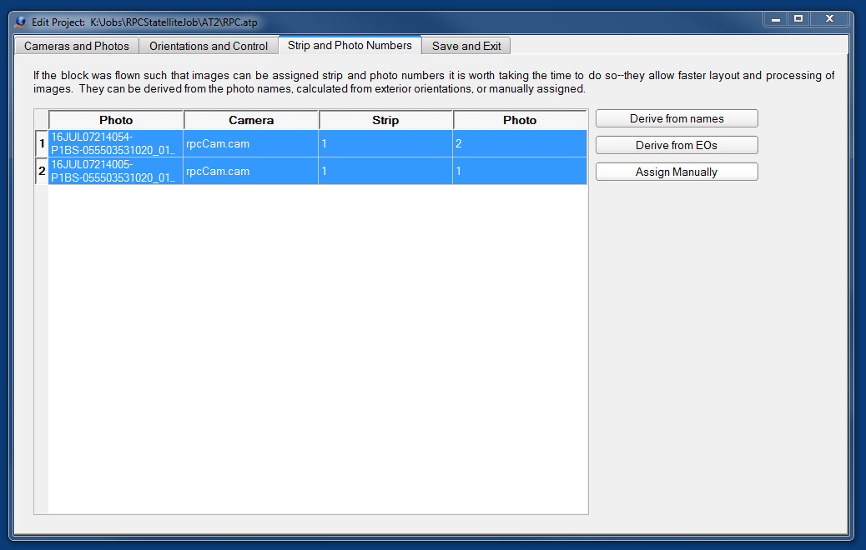Click Strip value cell in row 1
866x550 pixels.
click(x=385, y=143)
